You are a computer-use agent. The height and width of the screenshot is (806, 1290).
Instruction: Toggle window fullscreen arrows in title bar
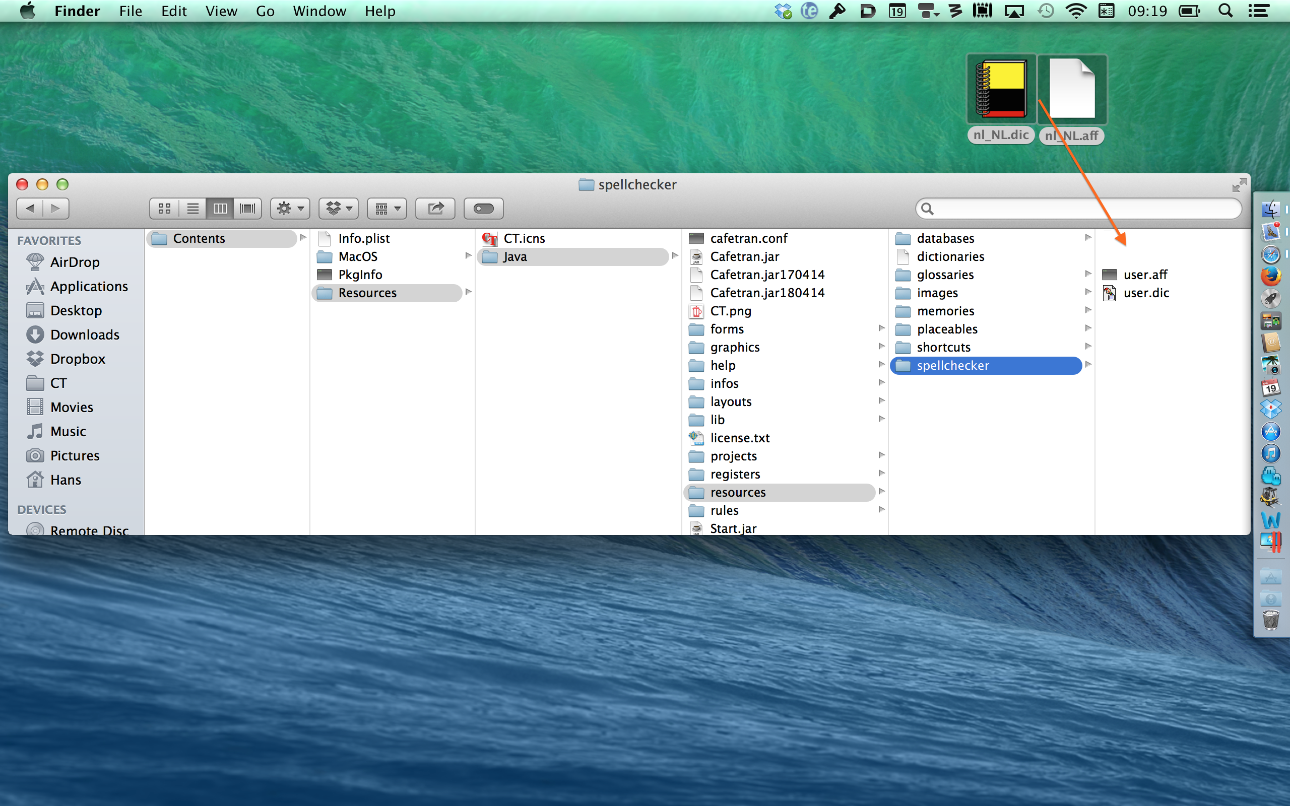click(1239, 185)
